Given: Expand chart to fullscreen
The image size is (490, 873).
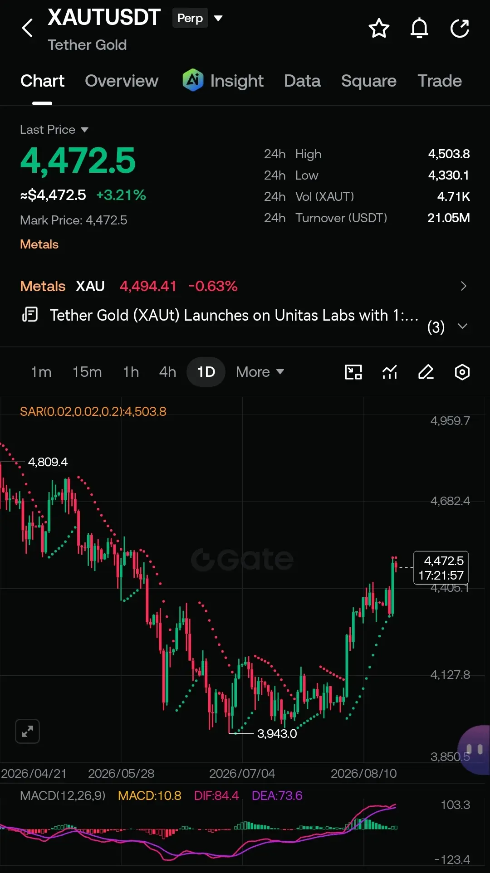Looking at the screenshot, I should point(27,731).
